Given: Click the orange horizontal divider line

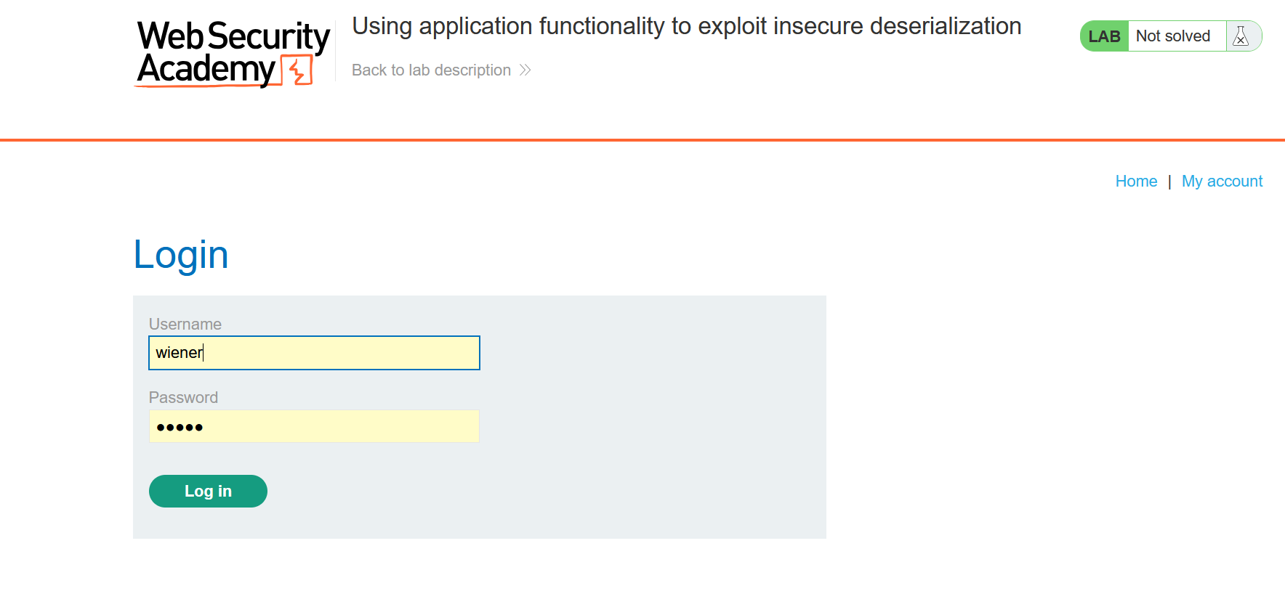Looking at the screenshot, I should coord(642,139).
